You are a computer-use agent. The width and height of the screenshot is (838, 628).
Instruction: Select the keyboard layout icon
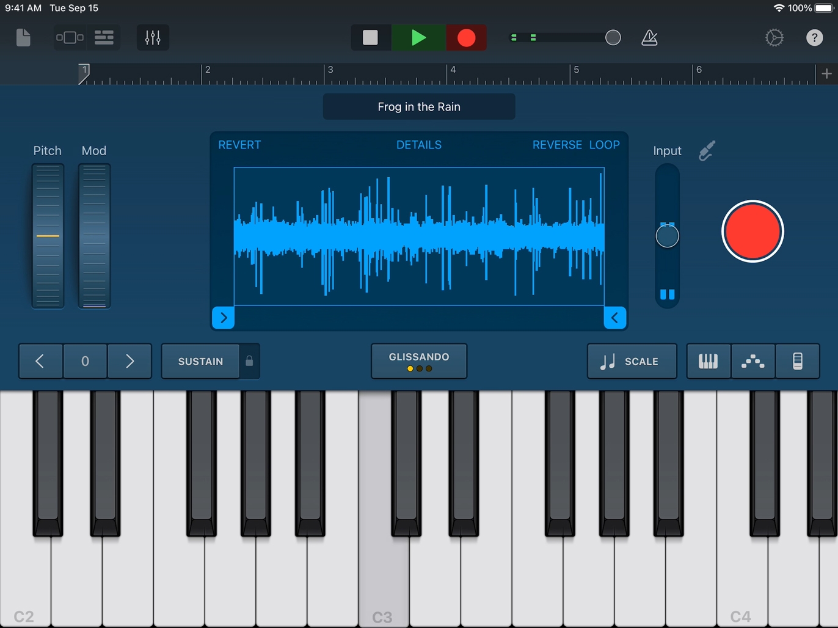708,361
